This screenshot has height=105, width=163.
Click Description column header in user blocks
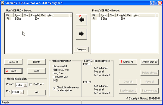point(55,15)
